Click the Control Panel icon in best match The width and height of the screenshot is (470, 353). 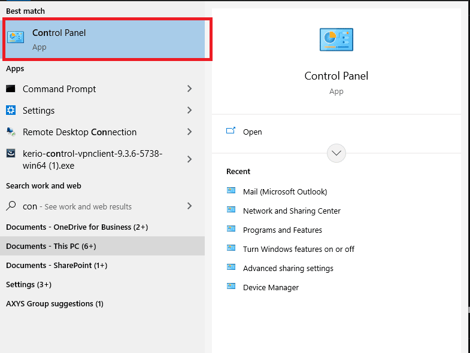tap(16, 37)
